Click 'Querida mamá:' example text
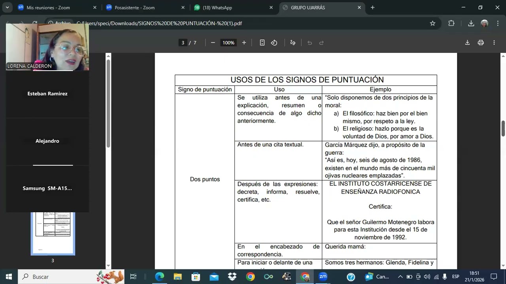Screen dimensions: 506x284 (345, 247)
